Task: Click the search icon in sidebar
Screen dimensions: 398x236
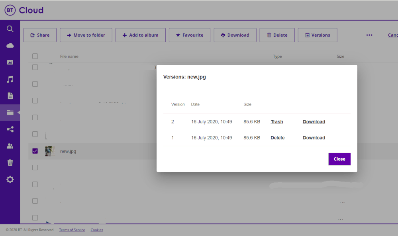Action: 10,29
